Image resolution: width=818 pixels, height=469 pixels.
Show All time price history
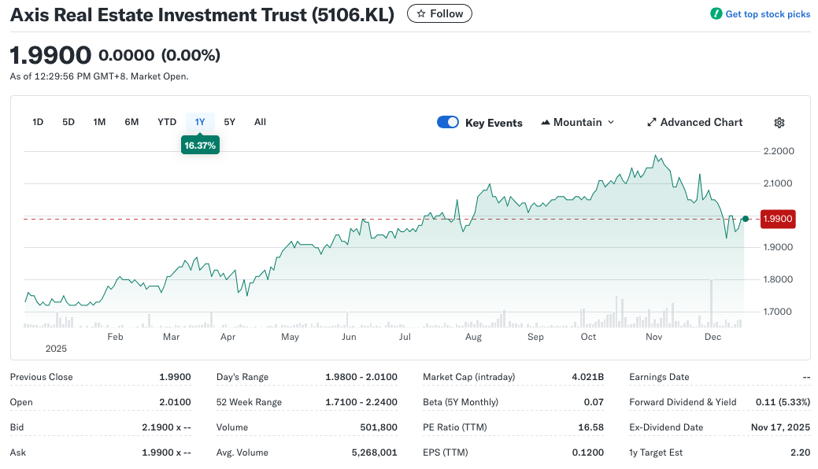260,122
